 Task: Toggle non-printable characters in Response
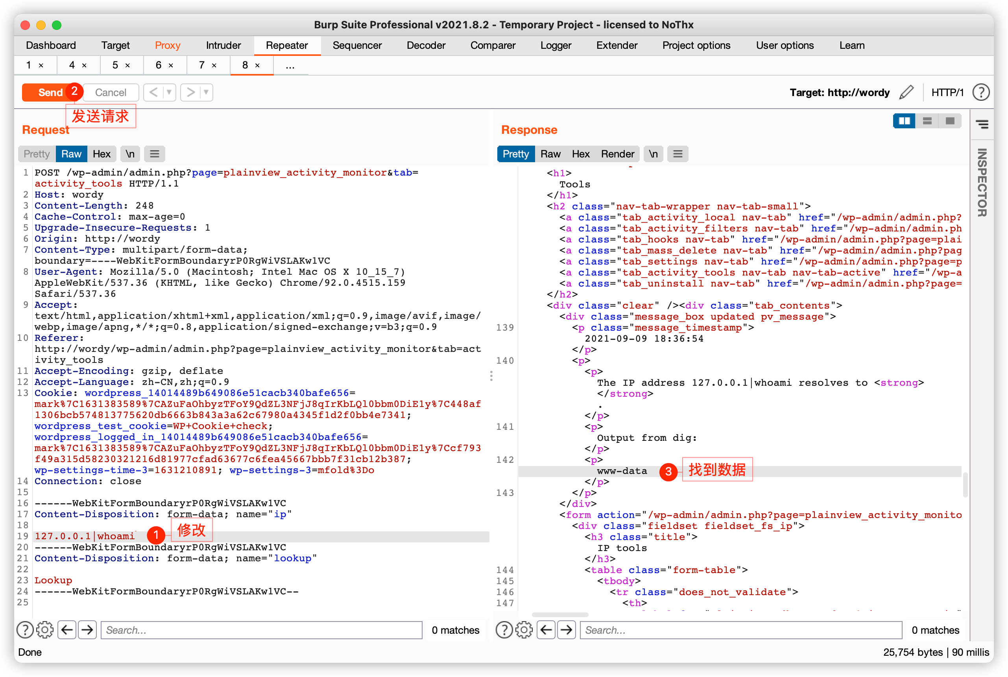pos(653,154)
